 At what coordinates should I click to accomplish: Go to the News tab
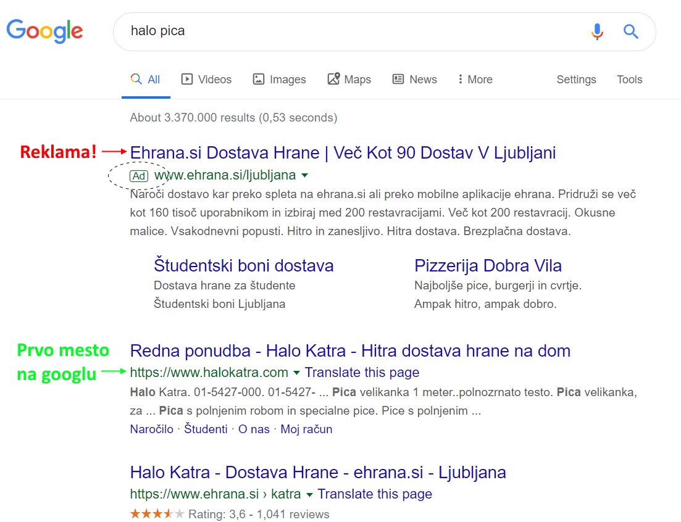pyautogui.click(x=414, y=80)
